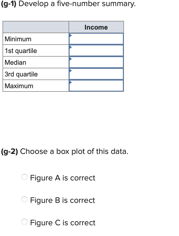Click the text Figure C is correct
Image resolution: width=179 pixels, height=236 pixels.
pos(62,222)
